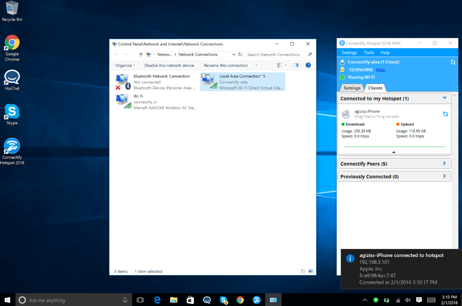The height and width of the screenshot is (306, 462).
Task: Collapse agiziss-iPhone details with the black triangle
Action: pos(394,152)
